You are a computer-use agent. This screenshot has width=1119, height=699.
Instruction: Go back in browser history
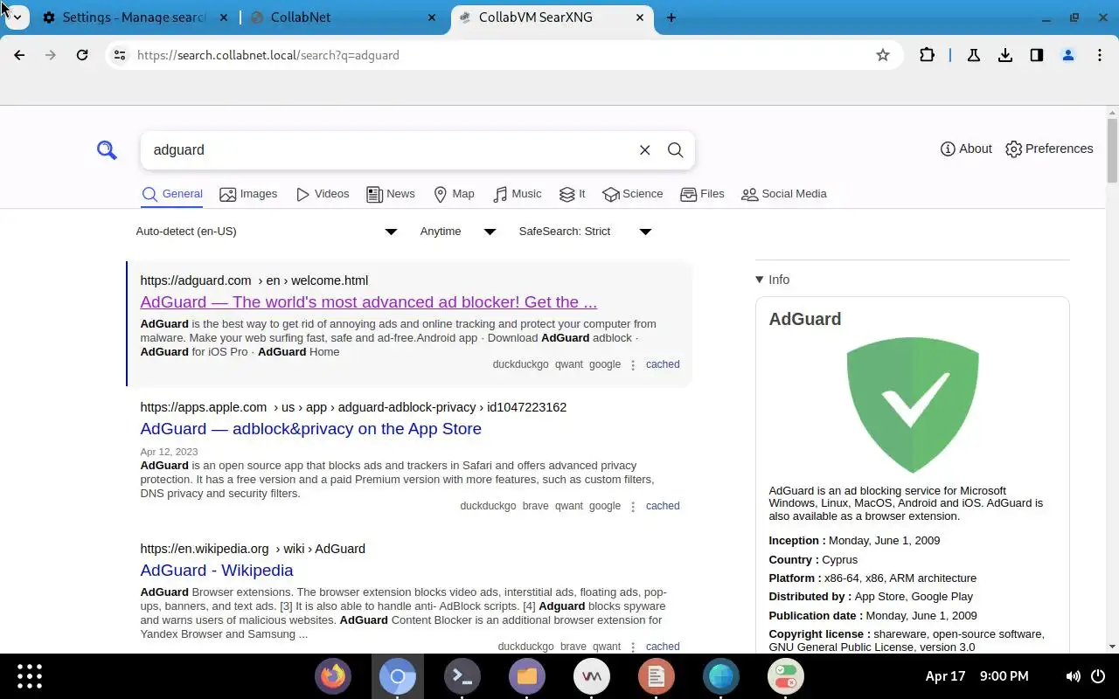[x=19, y=55]
